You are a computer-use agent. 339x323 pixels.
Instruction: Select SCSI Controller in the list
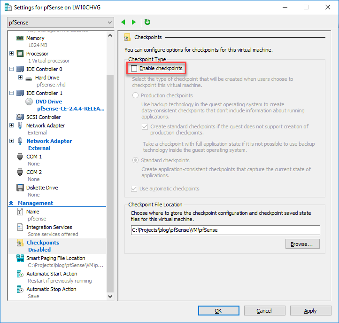pyautogui.click(x=44, y=117)
